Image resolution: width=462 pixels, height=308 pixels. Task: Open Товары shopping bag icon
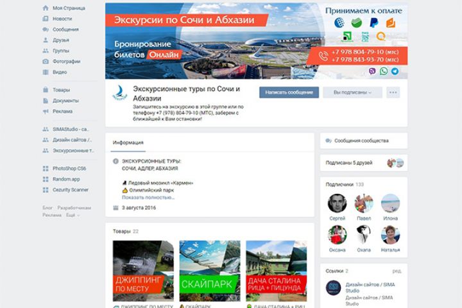pos(46,90)
